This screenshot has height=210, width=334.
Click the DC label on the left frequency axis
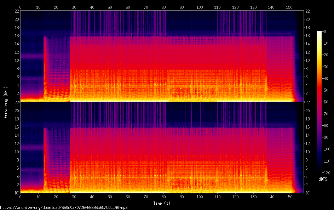point(16,193)
